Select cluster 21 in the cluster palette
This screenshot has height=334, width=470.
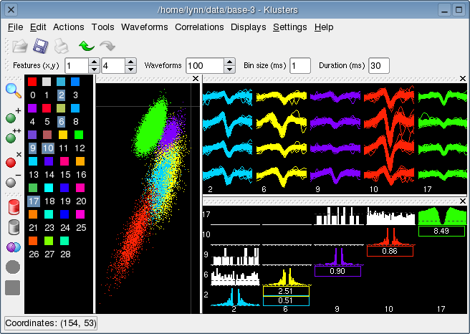coord(33,227)
